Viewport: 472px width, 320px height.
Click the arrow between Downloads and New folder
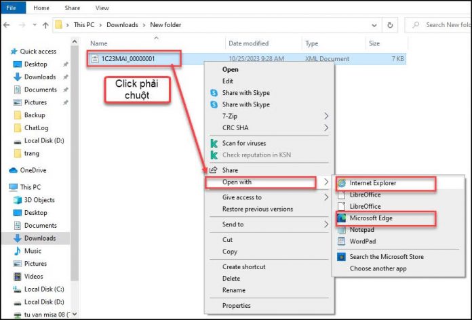pos(144,25)
